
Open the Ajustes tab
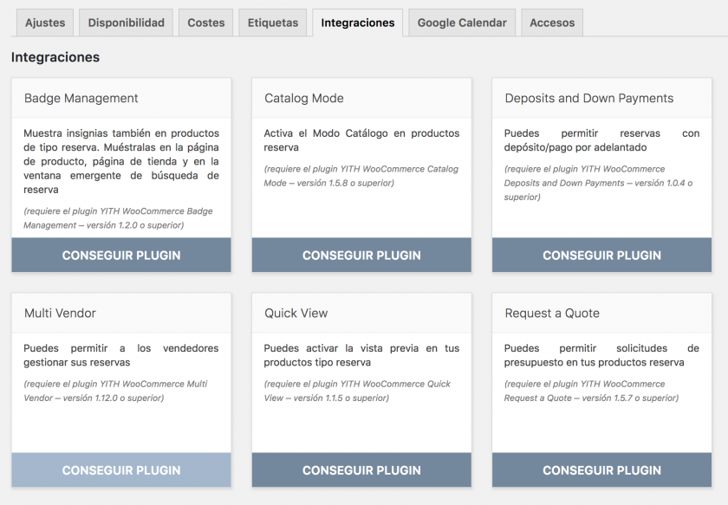(x=45, y=23)
